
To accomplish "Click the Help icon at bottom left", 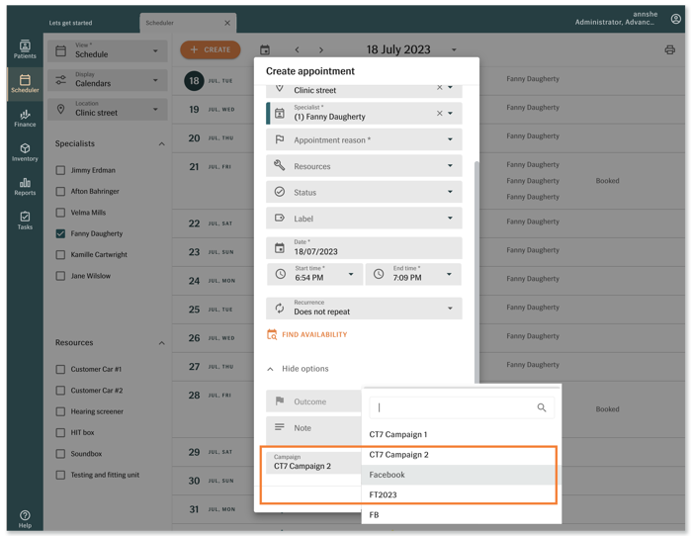I will 25,518.
